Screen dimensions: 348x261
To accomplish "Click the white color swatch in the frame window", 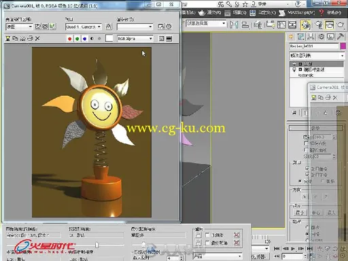I will 109,39.
